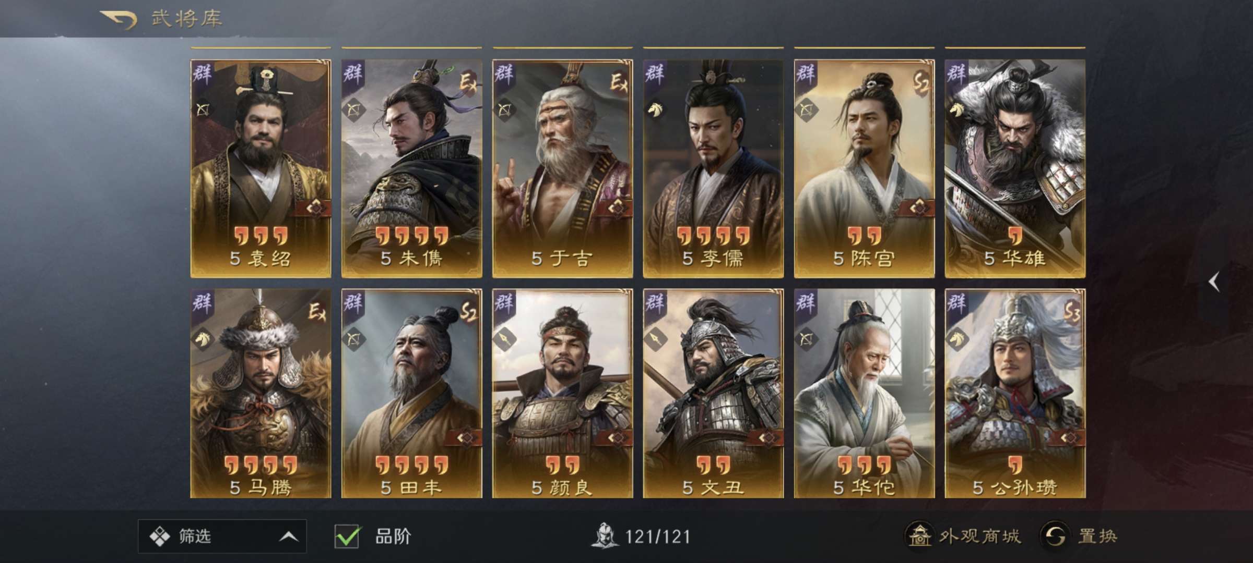The height and width of the screenshot is (563, 1253).
Task: Select the 马腾 general card
Action: pyautogui.click(x=261, y=394)
